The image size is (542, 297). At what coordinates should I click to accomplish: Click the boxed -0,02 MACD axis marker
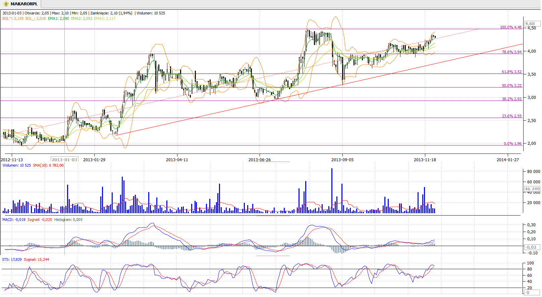click(532, 247)
